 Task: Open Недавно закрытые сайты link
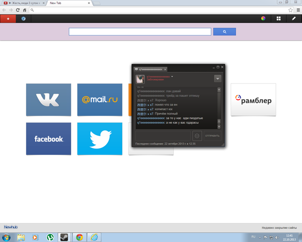[279, 228]
